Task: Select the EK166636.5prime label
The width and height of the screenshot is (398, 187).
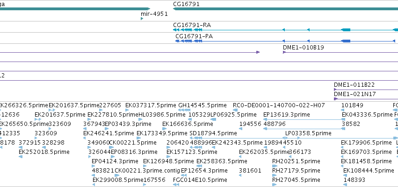Action: pos(188,124)
